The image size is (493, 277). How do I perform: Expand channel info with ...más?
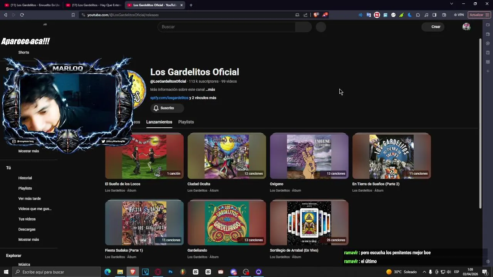pos(210,90)
